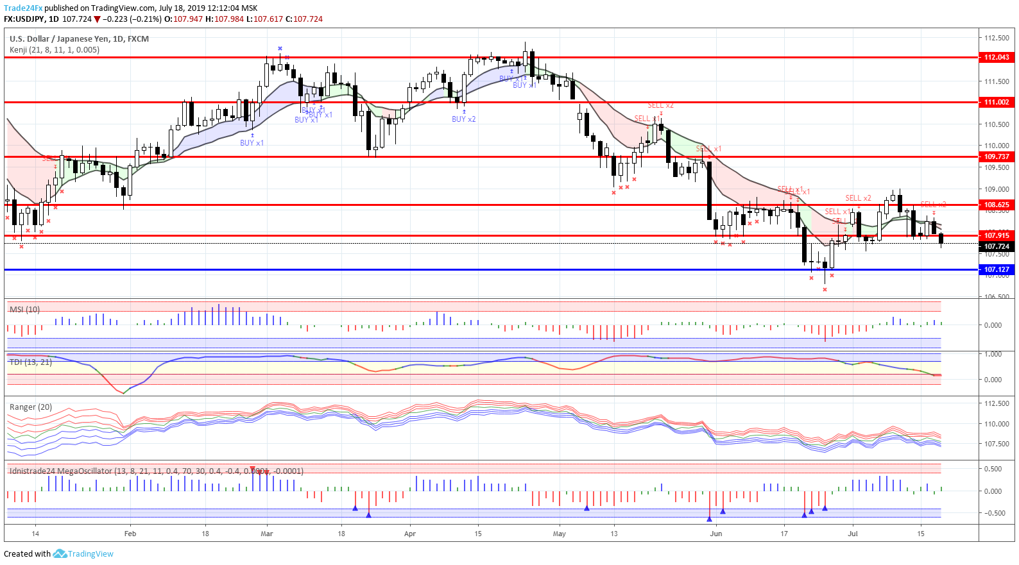Click the TradingView cloud logo icon
1019x565 pixels.
[60, 553]
